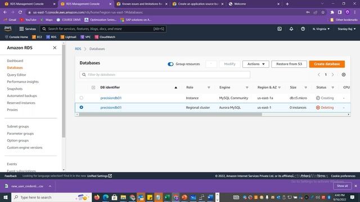The height and width of the screenshot is (202, 360).
Task: Open the notifications bell
Action: 291,29
